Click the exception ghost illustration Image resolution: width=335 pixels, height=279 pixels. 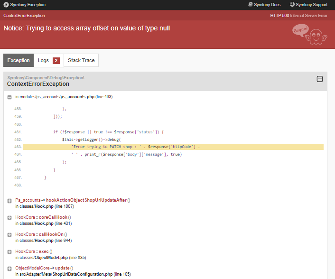click(x=310, y=34)
